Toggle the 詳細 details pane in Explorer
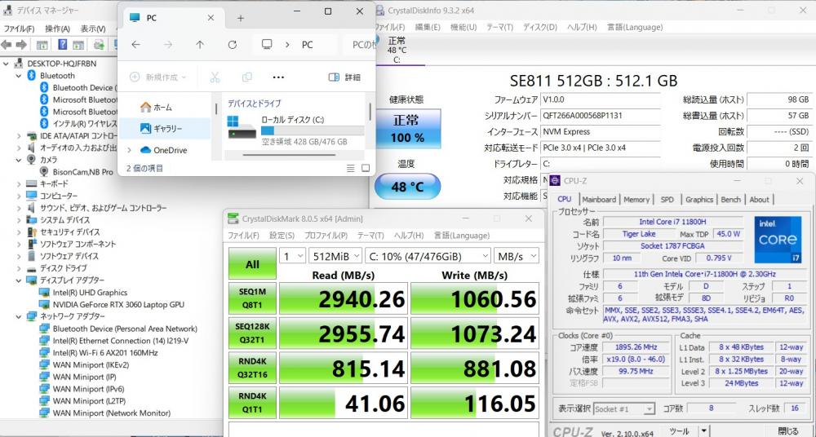The height and width of the screenshot is (437, 816). click(344, 77)
